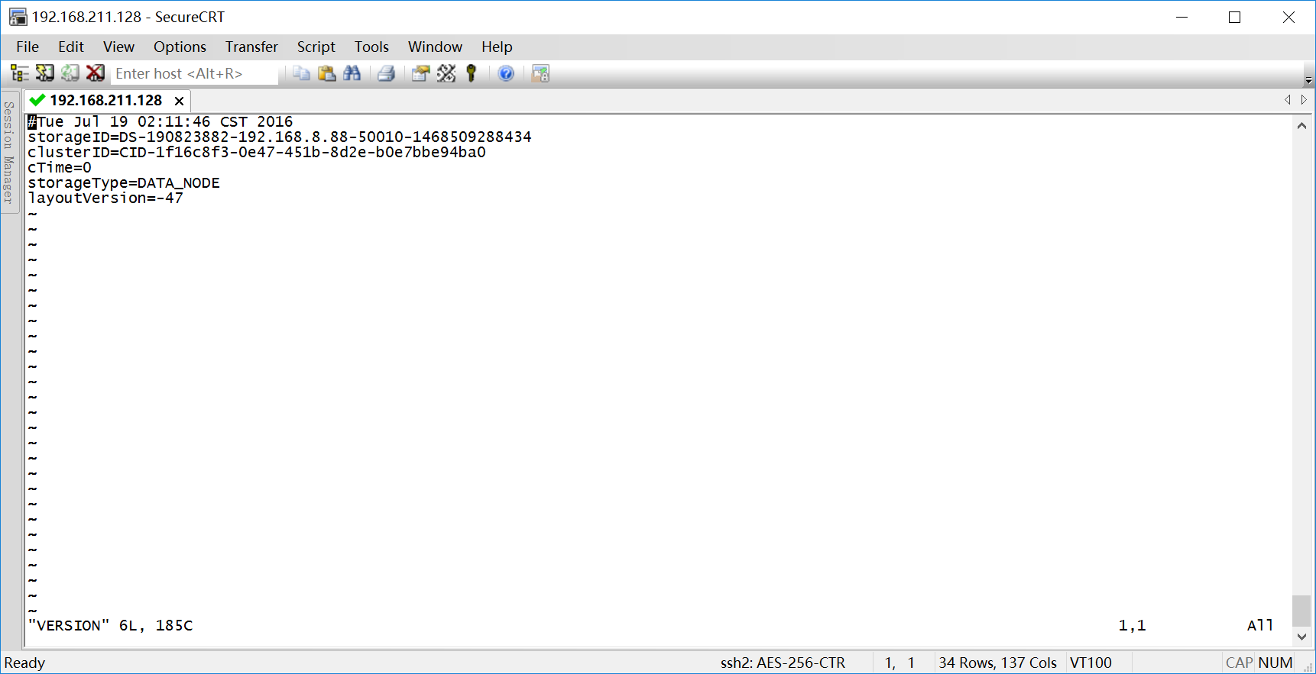Click the vim All position indicator
1316x674 pixels.
(x=1260, y=625)
